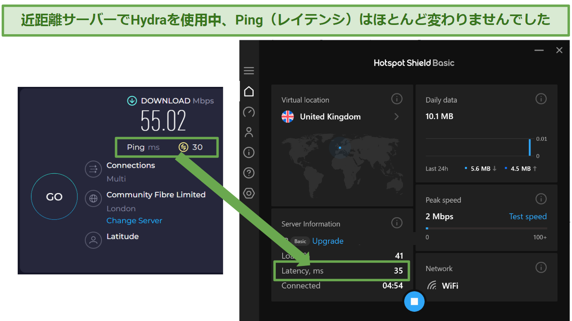Image resolution: width=572 pixels, height=321 pixels.
Task: Open the info sidebar icon
Action: (249, 152)
